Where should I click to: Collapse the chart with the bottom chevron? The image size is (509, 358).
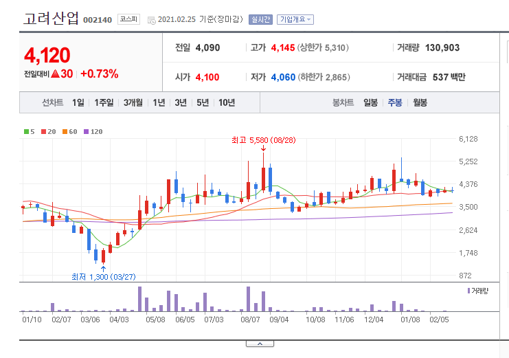pyautogui.click(x=260, y=344)
